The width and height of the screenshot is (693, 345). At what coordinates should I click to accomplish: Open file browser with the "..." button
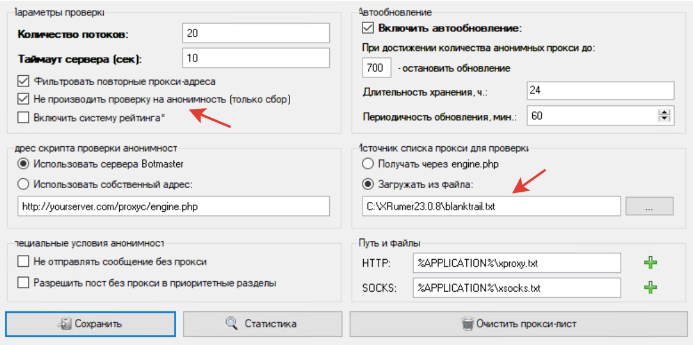point(649,206)
